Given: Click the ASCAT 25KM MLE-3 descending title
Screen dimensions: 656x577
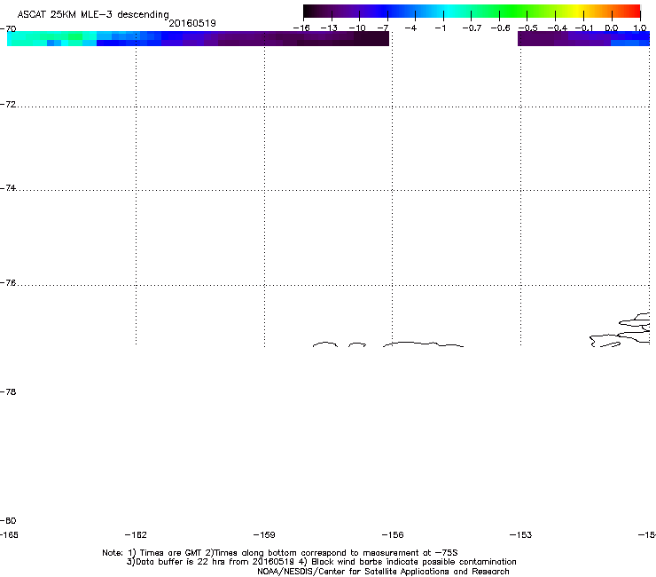Looking at the screenshot, I should pos(93,14).
